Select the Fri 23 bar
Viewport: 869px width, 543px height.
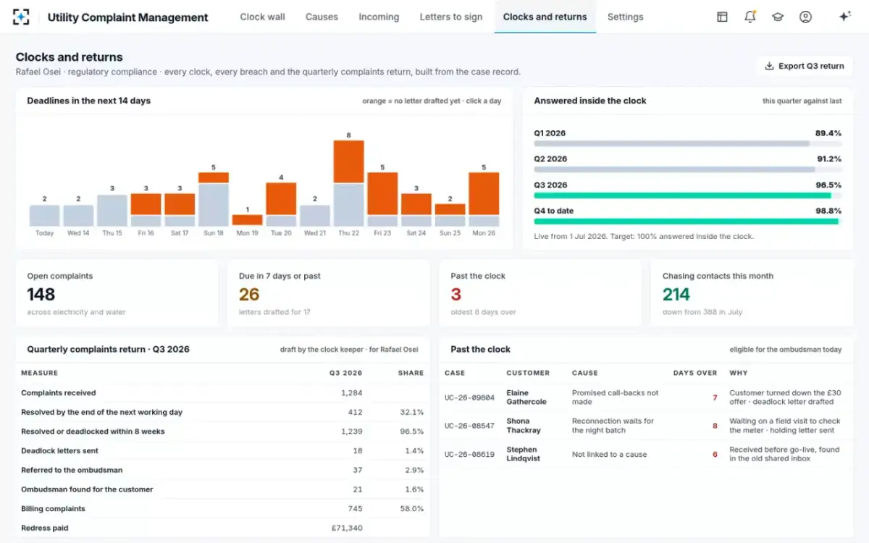coord(382,200)
